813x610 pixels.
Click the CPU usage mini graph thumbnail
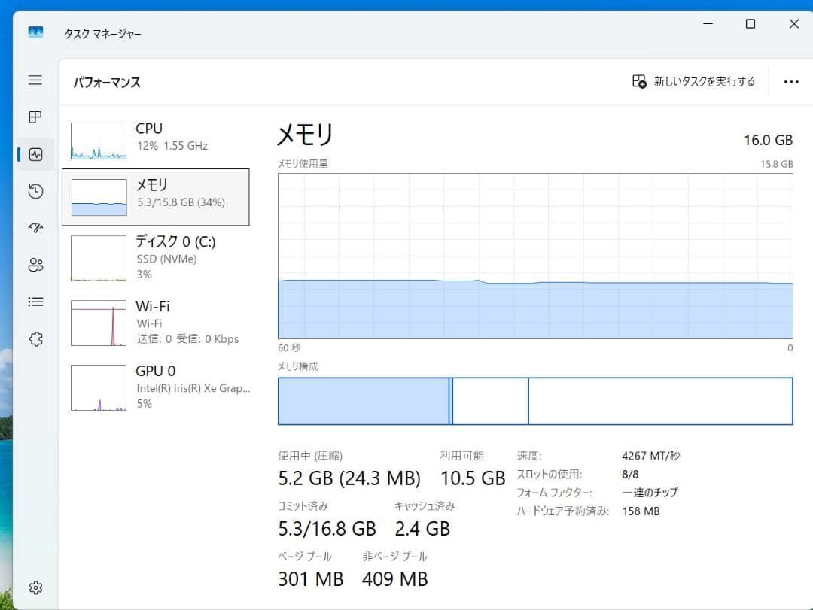pos(97,140)
